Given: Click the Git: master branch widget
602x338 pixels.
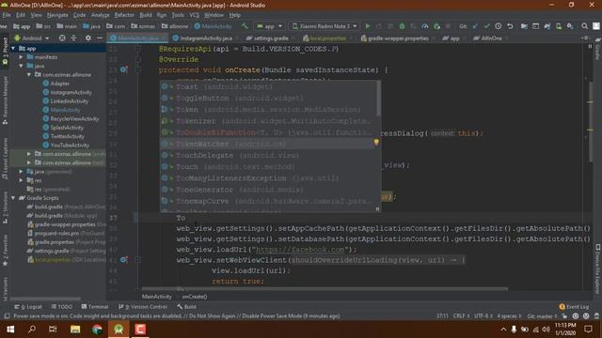Looking at the screenshot, I should click(x=542, y=316).
